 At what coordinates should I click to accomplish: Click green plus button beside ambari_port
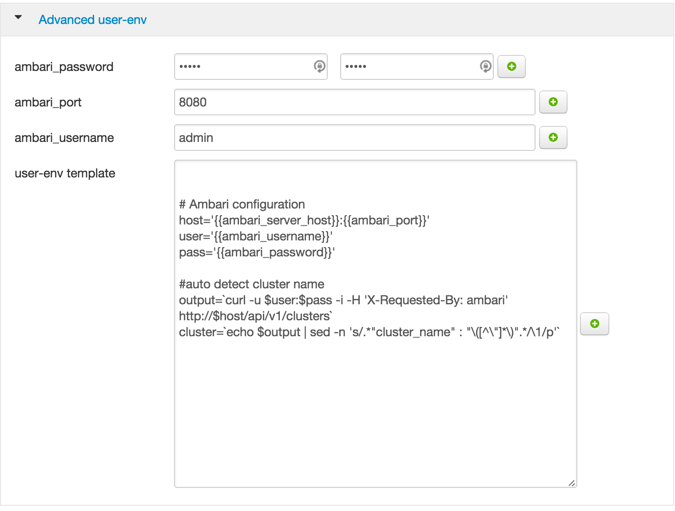point(553,102)
